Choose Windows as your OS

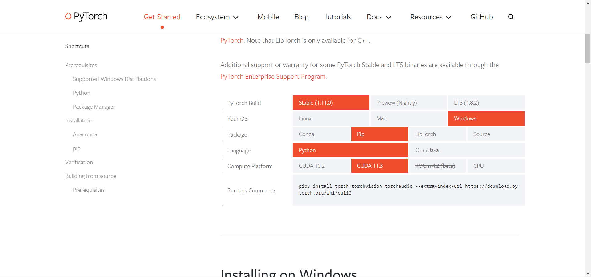click(486, 118)
